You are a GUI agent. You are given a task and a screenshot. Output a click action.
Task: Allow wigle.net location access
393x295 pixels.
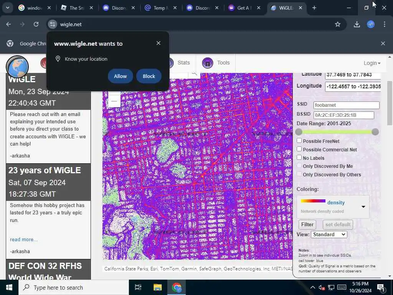coord(120,76)
